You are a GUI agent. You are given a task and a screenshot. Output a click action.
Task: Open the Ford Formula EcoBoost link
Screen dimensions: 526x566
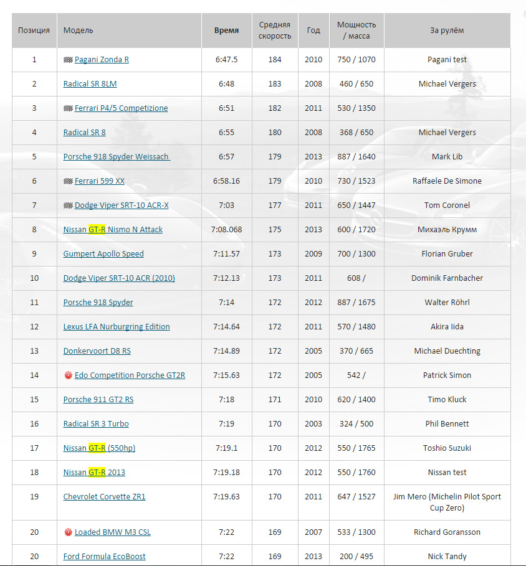pyautogui.click(x=104, y=556)
